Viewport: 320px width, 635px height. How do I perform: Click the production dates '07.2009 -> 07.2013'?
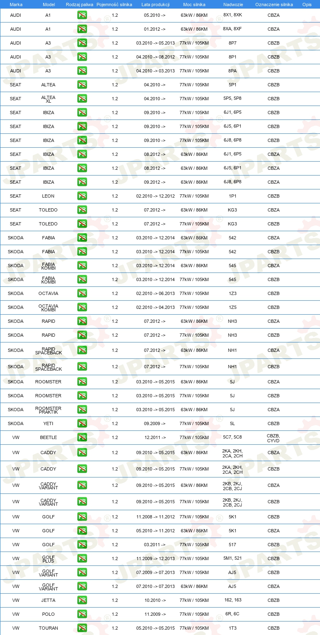(x=155, y=572)
